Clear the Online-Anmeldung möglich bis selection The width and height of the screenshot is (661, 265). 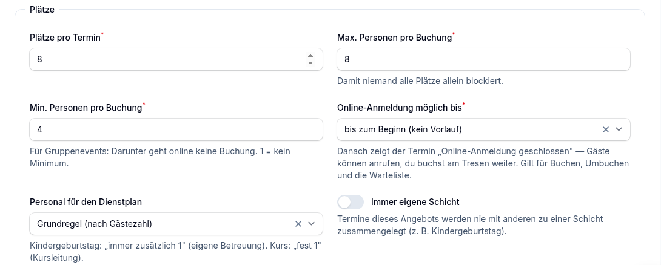[605, 129]
